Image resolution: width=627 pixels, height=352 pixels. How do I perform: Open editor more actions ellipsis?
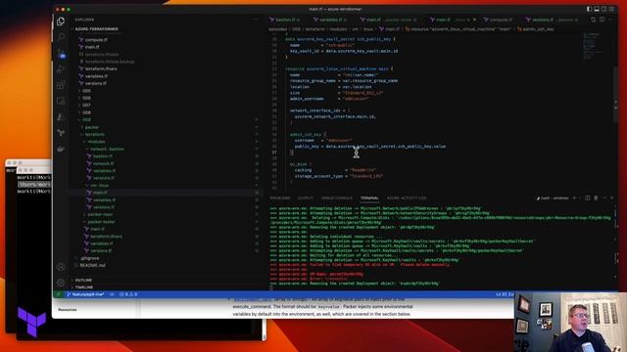coord(610,20)
